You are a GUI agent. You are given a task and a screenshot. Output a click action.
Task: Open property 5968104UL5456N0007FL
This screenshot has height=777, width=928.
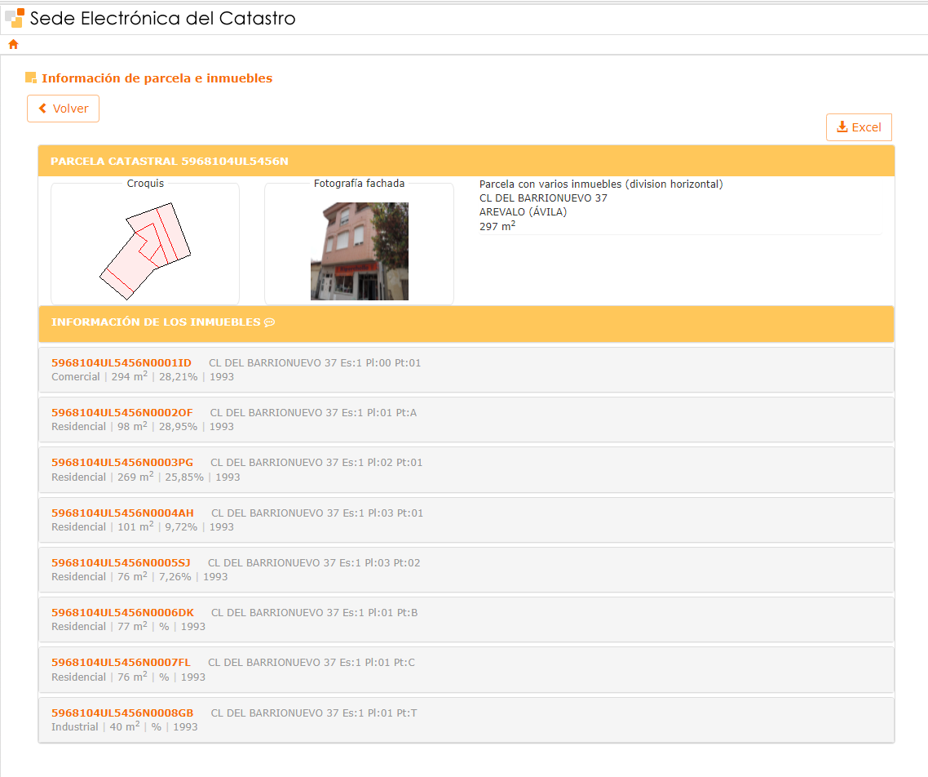pyautogui.click(x=121, y=663)
